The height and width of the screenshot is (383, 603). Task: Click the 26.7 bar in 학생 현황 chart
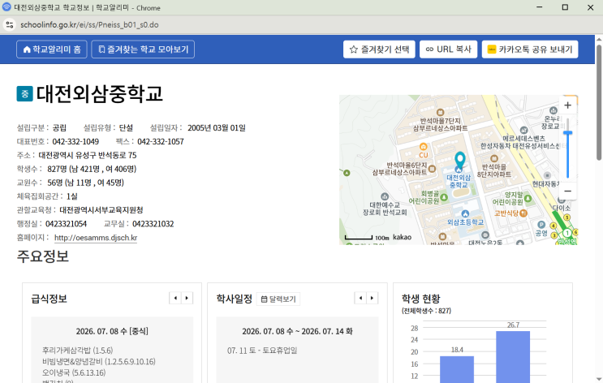(513, 356)
